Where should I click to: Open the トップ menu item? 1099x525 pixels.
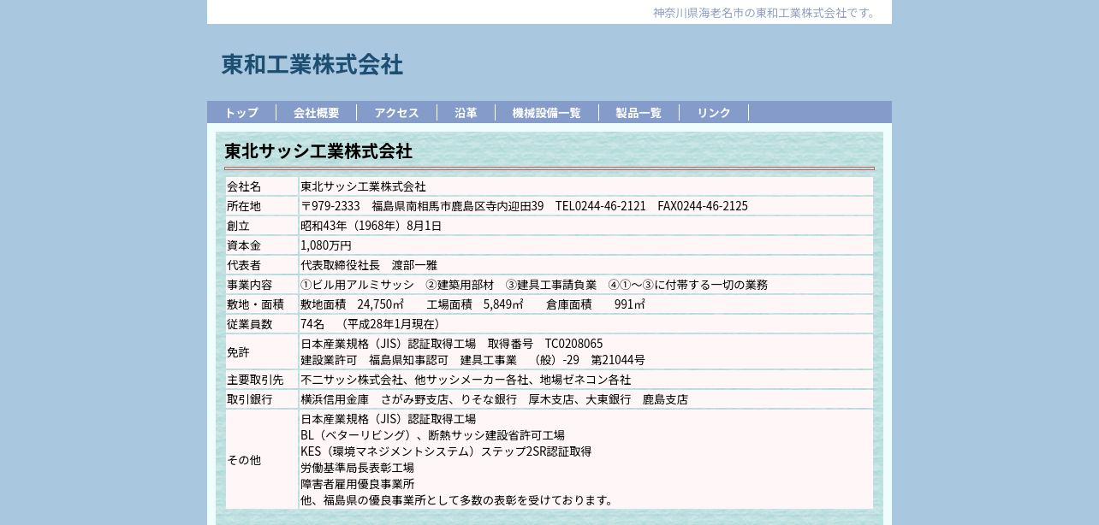[x=241, y=113]
